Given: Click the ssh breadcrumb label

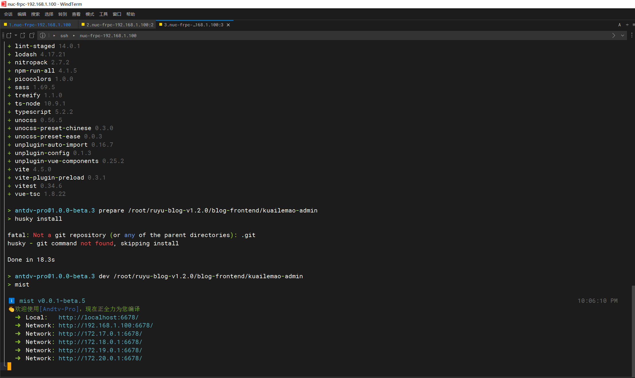Looking at the screenshot, I should click(64, 36).
